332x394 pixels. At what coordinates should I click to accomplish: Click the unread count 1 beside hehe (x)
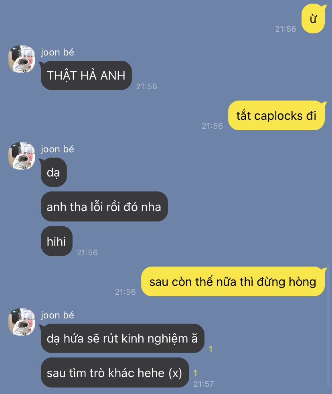click(195, 373)
